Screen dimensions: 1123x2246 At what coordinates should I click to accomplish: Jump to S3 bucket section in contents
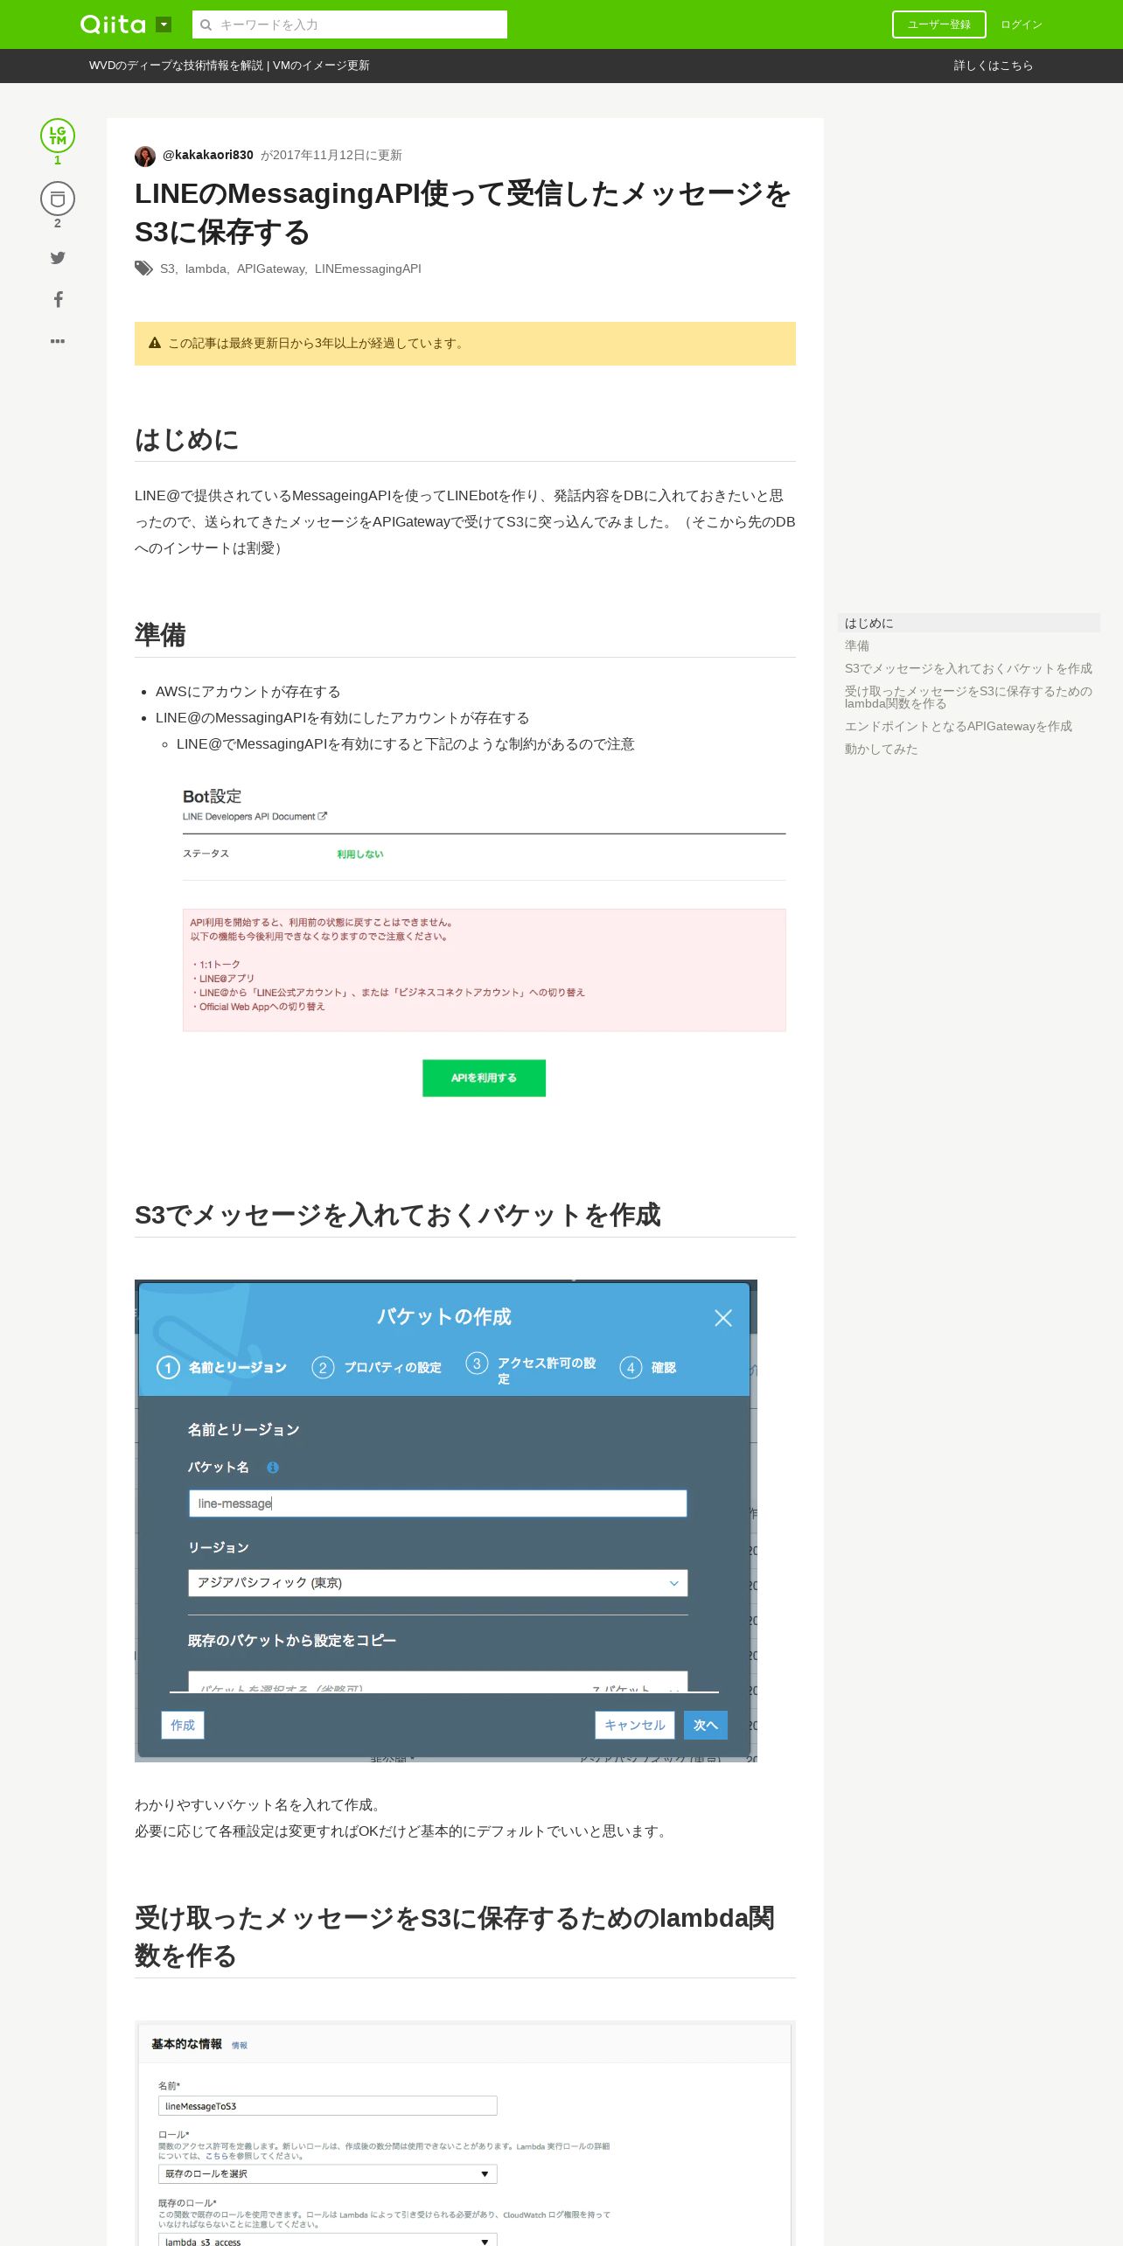click(968, 668)
